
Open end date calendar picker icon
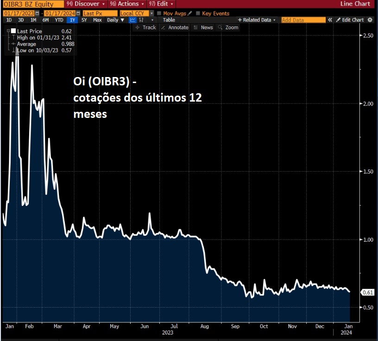coord(78,13)
